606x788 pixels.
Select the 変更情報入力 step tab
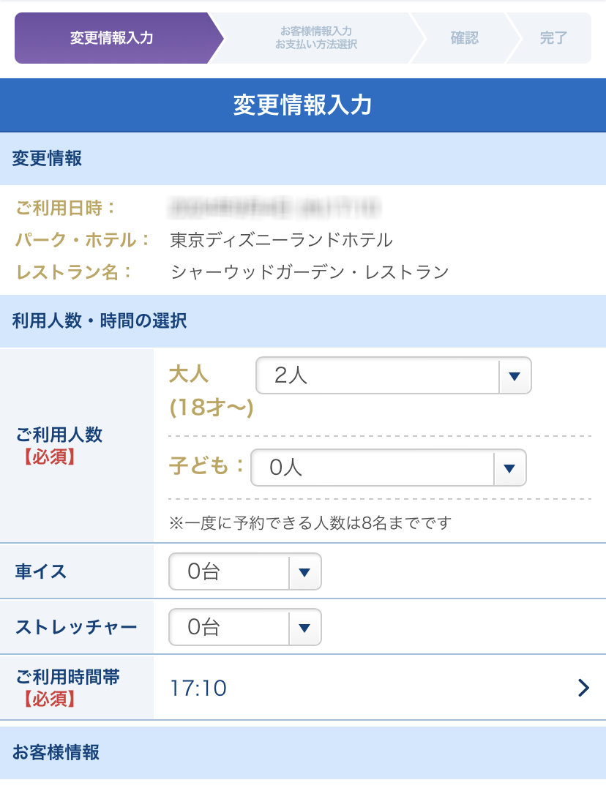(x=112, y=38)
